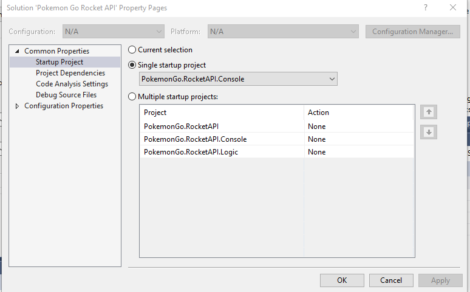470x292 pixels.
Task: Select Single startup project option
Action: (132, 65)
